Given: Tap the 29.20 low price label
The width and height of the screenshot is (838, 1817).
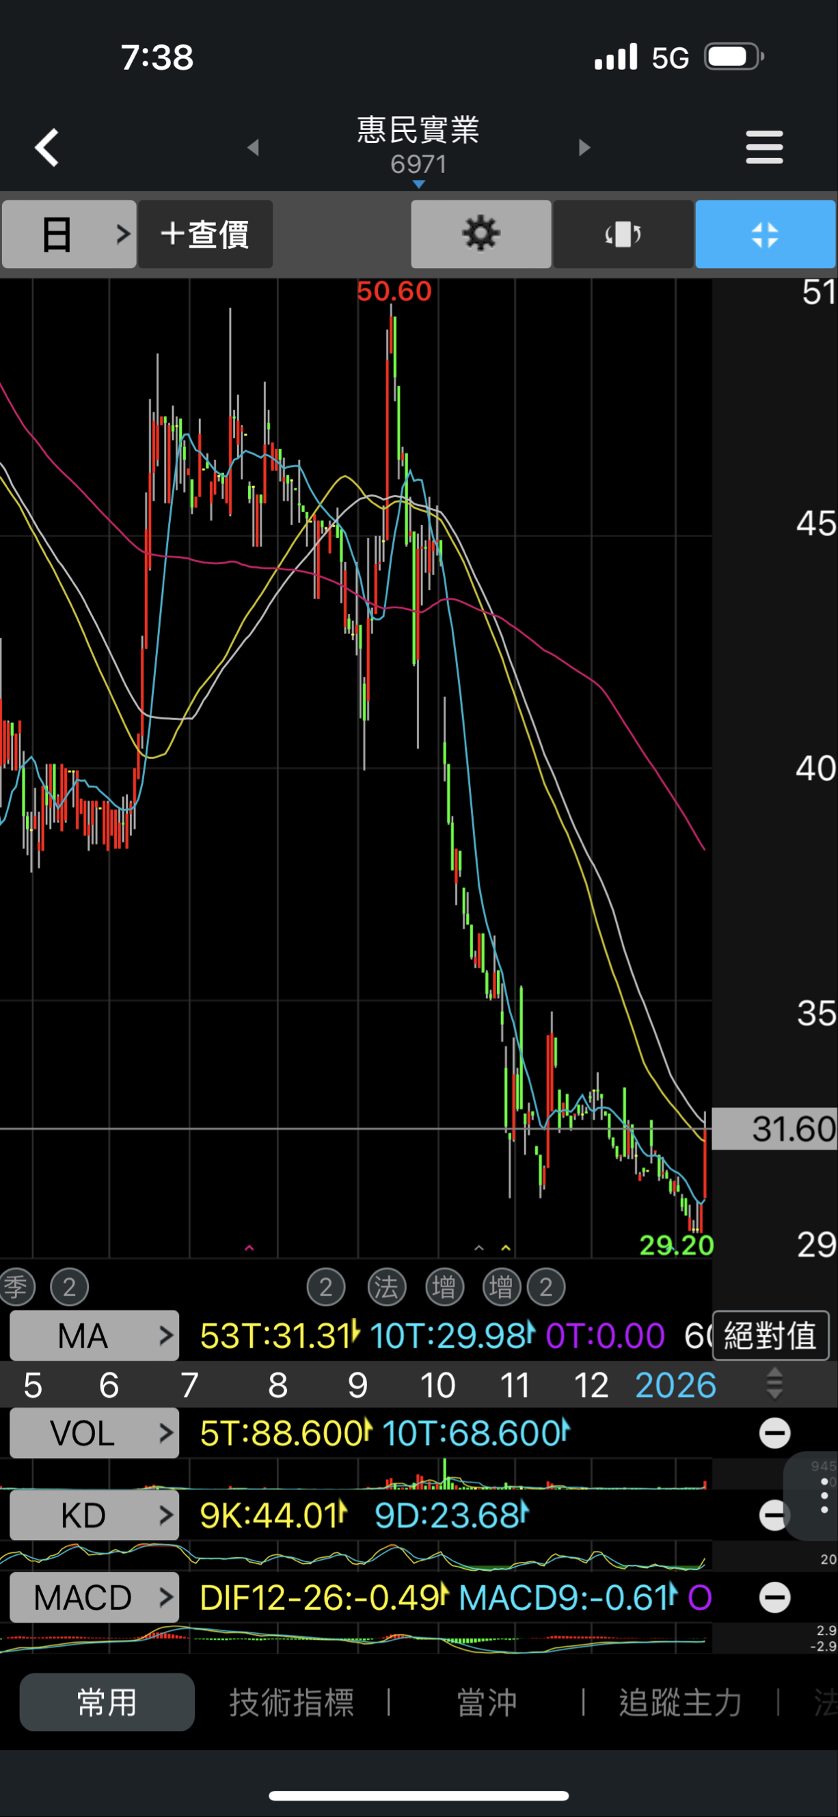Looking at the screenshot, I should 677,1245.
